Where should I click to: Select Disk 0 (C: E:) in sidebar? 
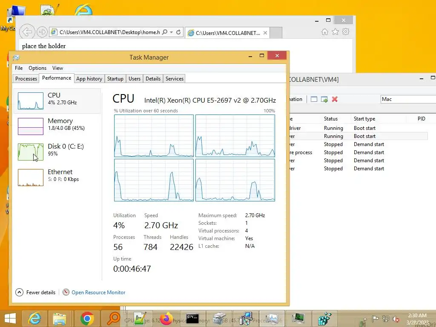[x=57, y=152]
